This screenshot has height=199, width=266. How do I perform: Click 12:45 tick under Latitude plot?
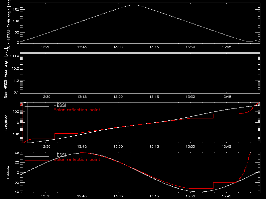(x=82, y=196)
